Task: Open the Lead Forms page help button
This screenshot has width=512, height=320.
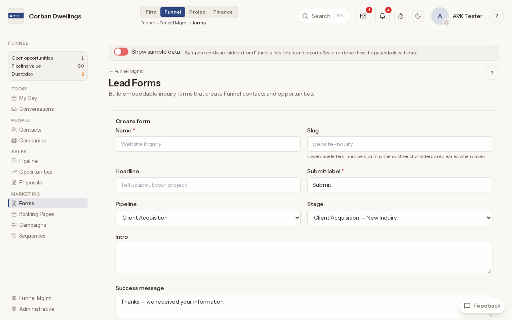Action: pos(492,73)
